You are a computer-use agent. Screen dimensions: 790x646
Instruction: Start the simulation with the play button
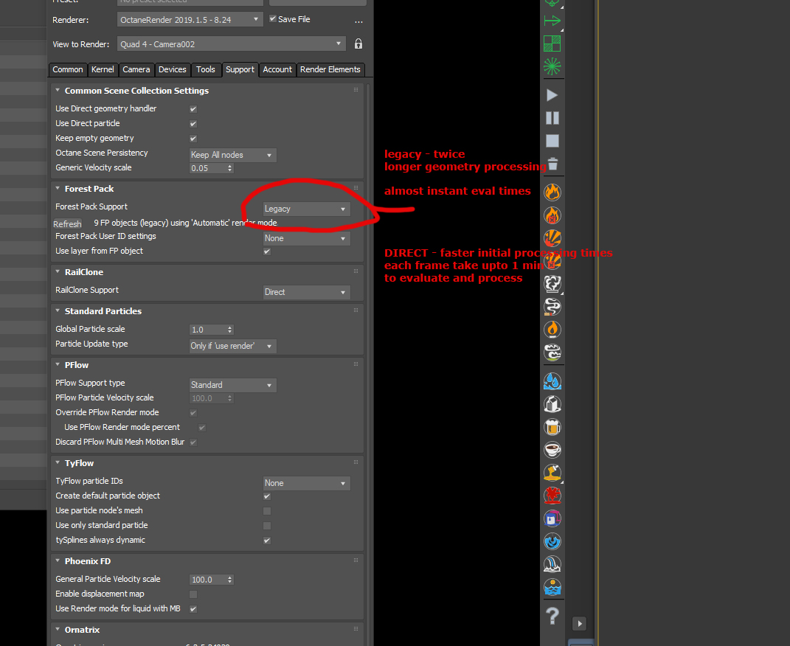[x=552, y=95]
